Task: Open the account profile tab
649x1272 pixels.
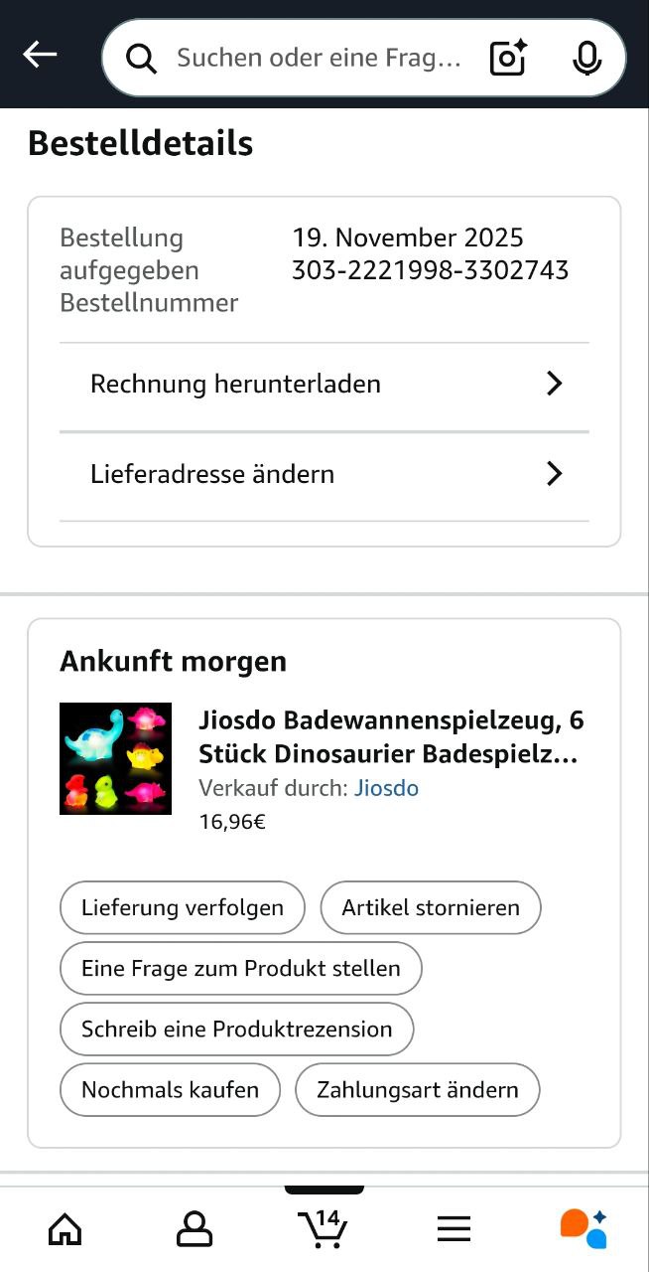Action: point(195,1230)
